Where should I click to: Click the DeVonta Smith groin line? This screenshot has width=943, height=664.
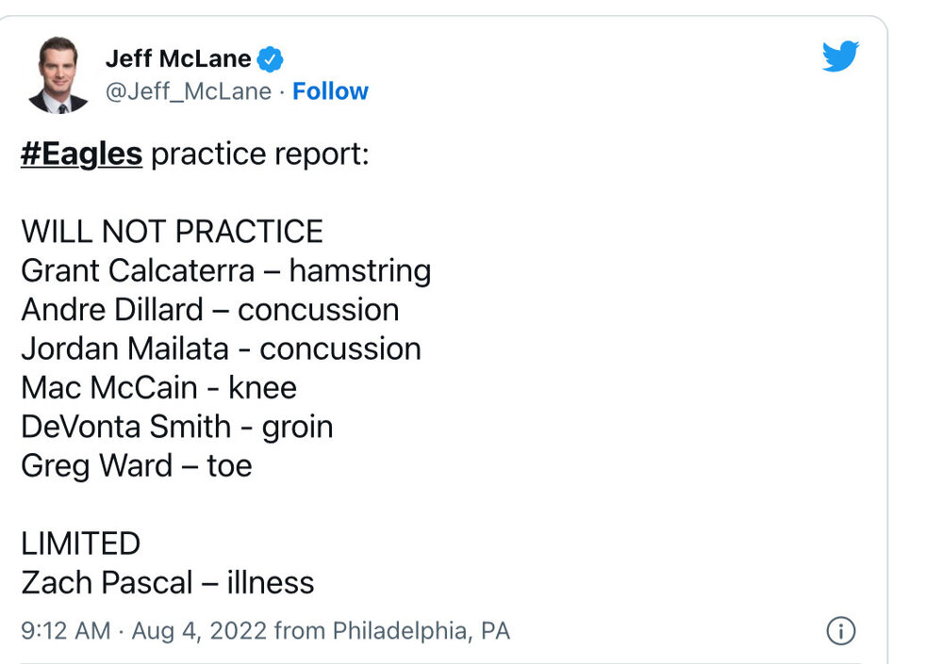(176, 427)
